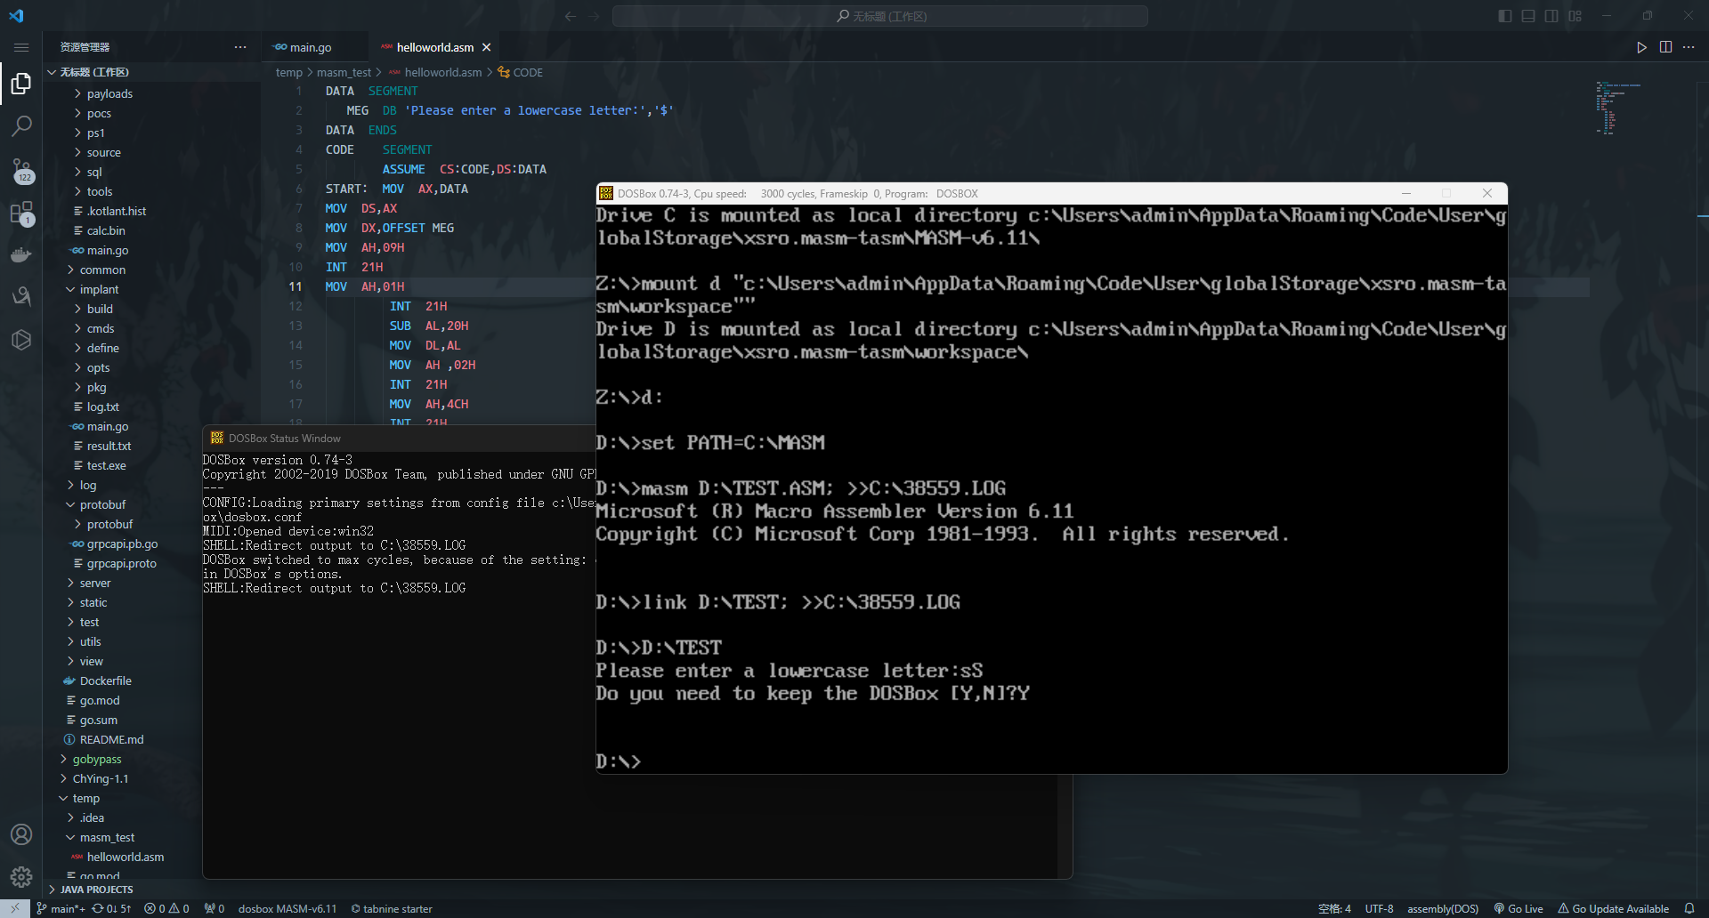1709x918 pixels.
Task: Open the Search view in the activity bar
Action: coord(21,126)
